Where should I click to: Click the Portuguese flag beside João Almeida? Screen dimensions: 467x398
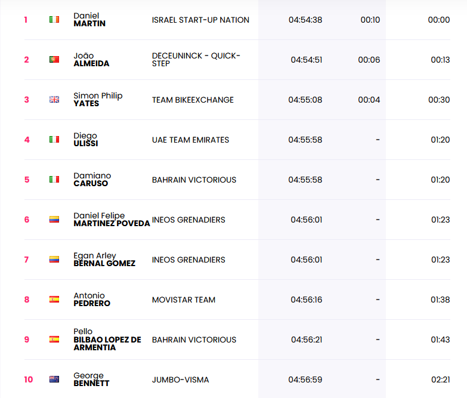point(54,60)
